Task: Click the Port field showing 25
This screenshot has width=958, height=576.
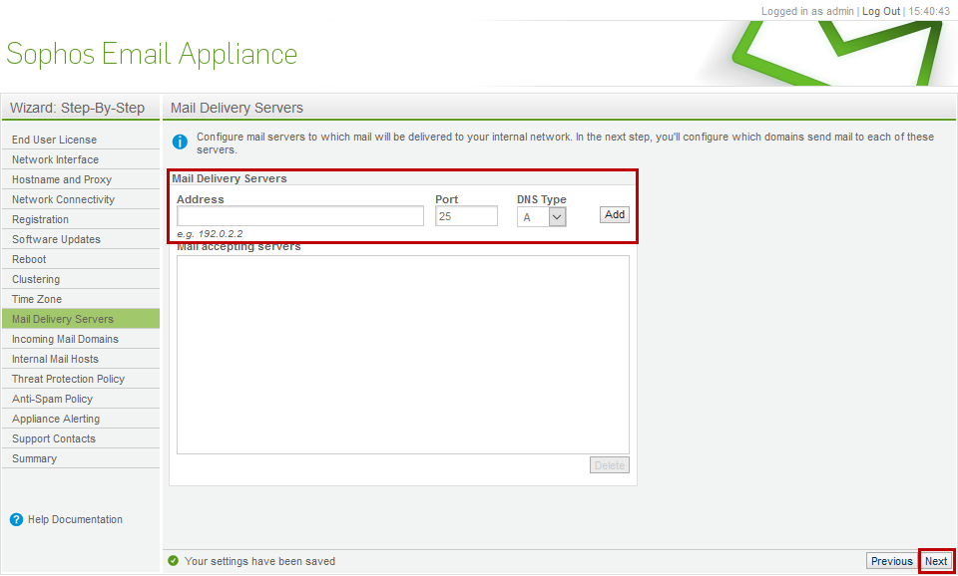Action: pos(466,216)
